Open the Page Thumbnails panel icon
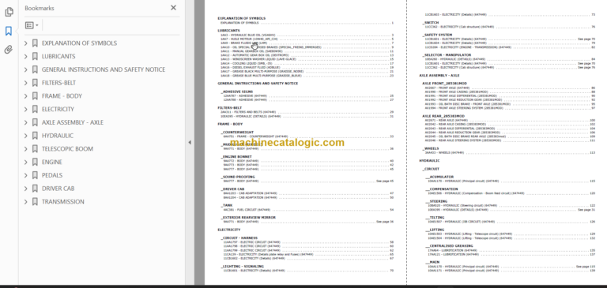Viewport: 607px width, 288px height. coord(9,12)
